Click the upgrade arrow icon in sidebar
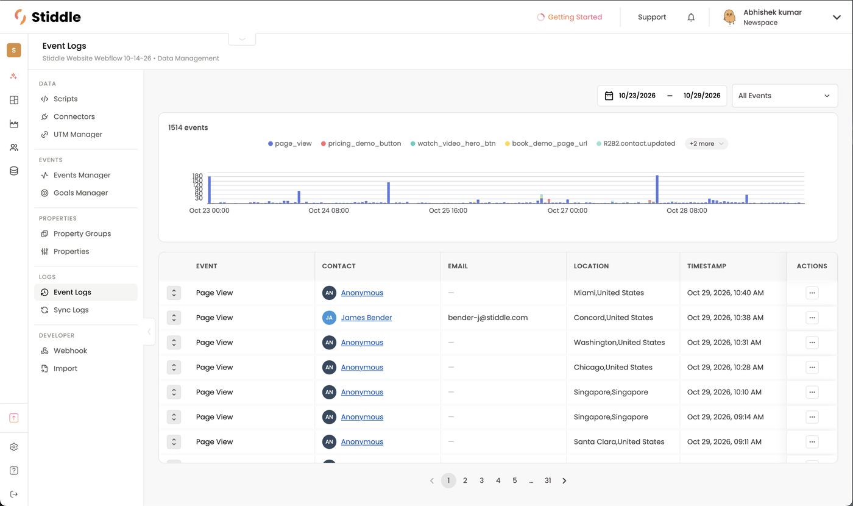Viewport: 853px width, 506px height. 14,418
